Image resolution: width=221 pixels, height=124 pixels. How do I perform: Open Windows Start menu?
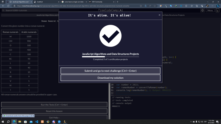[x=3, y=122]
